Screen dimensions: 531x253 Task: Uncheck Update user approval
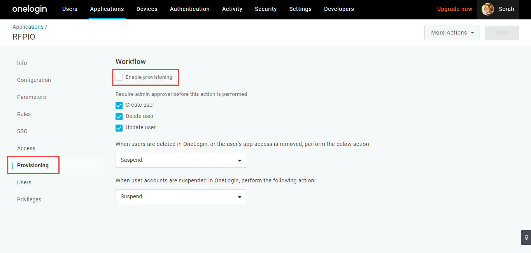[119, 128]
